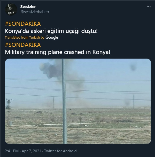Select the Turkish text 'Konya'da askeri eğitim uçağı düştü!'
Image resolution: width=155 pixels, height=157 pixels.
[x=51, y=31]
